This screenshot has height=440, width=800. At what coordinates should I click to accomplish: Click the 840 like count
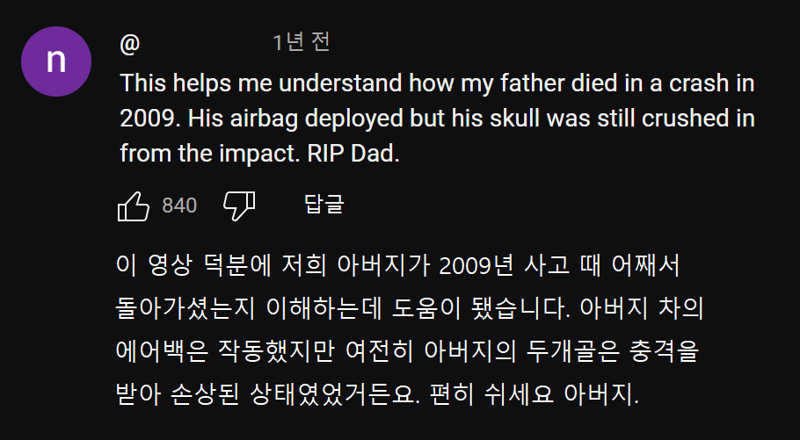(179, 206)
